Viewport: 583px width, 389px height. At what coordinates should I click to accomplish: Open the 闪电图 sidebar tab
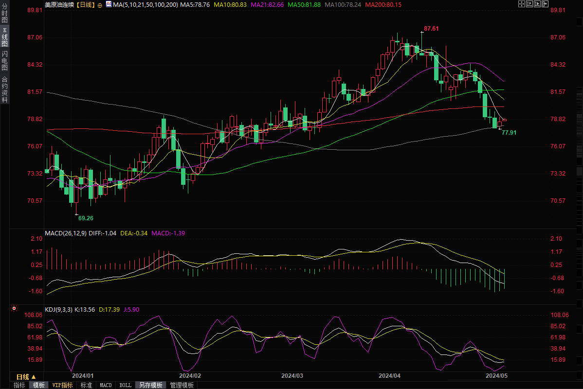tap(5, 60)
